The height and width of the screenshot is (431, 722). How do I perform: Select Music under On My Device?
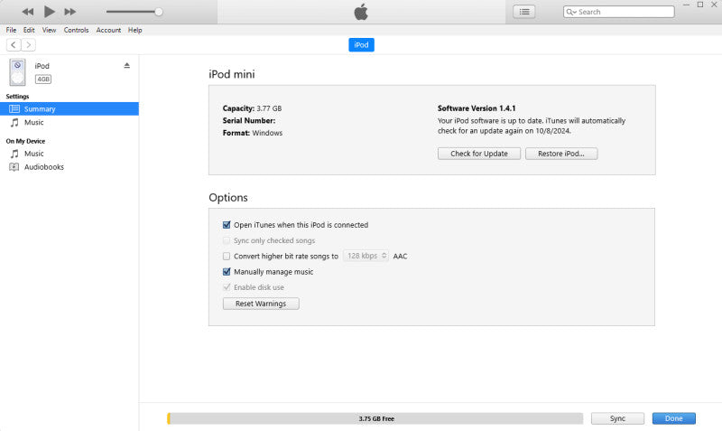pyautogui.click(x=69, y=154)
